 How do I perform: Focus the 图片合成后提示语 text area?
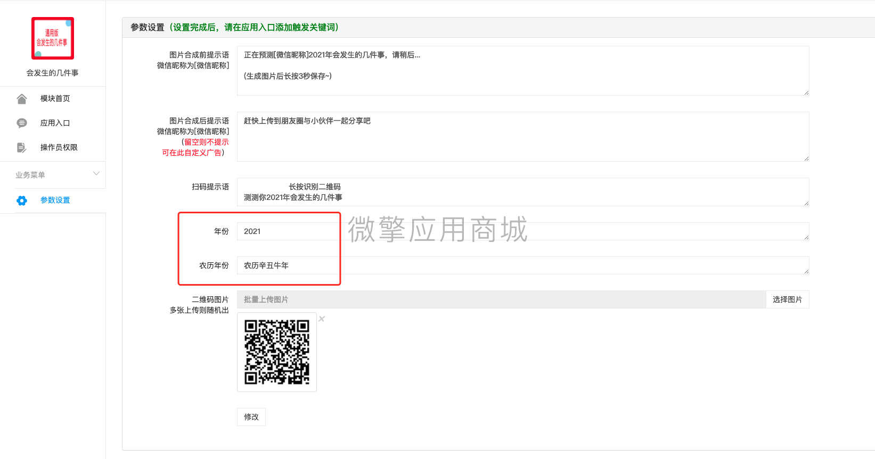[x=523, y=137]
